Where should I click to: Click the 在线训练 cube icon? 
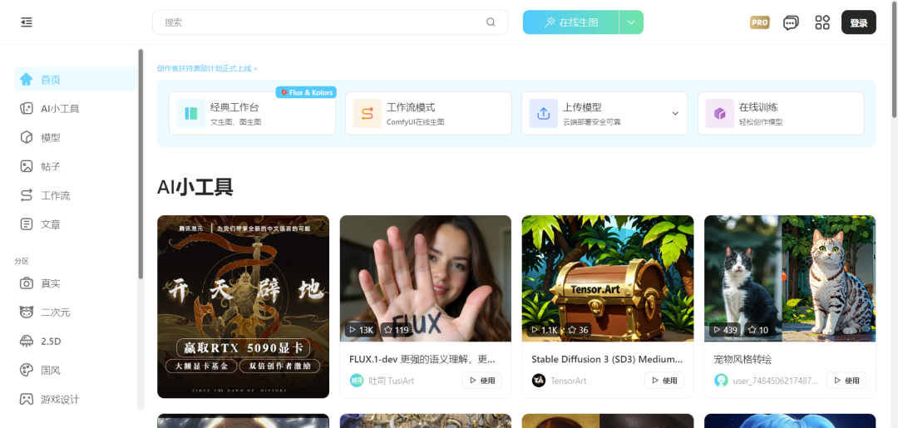(x=720, y=113)
